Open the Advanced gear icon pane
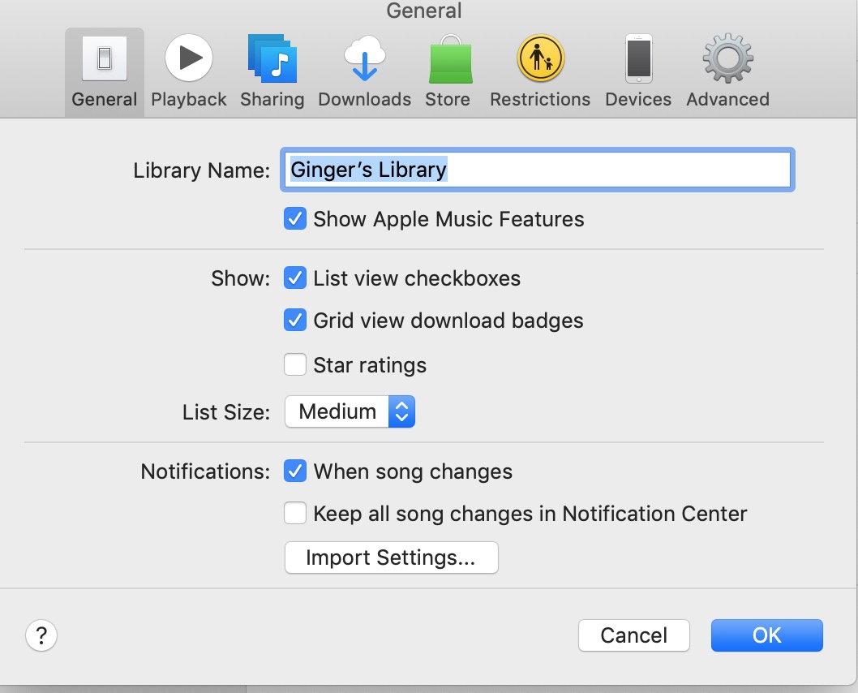The height and width of the screenshot is (693, 858). coord(727,60)
